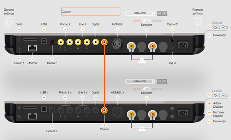Select bottom unit AES/EBU XLR connector
Viewport: 231px width, 140px height.
[x=117, y=112]
